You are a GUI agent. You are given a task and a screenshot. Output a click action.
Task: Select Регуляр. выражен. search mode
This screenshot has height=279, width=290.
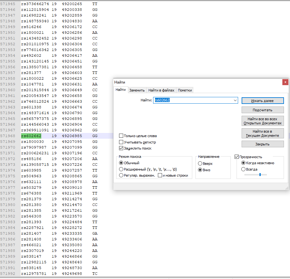(x=121, y=175)
